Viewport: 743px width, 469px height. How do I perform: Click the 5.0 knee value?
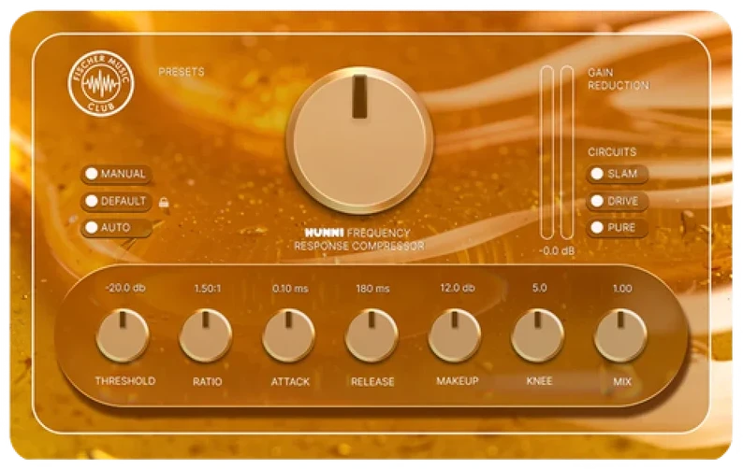point(539,288)
